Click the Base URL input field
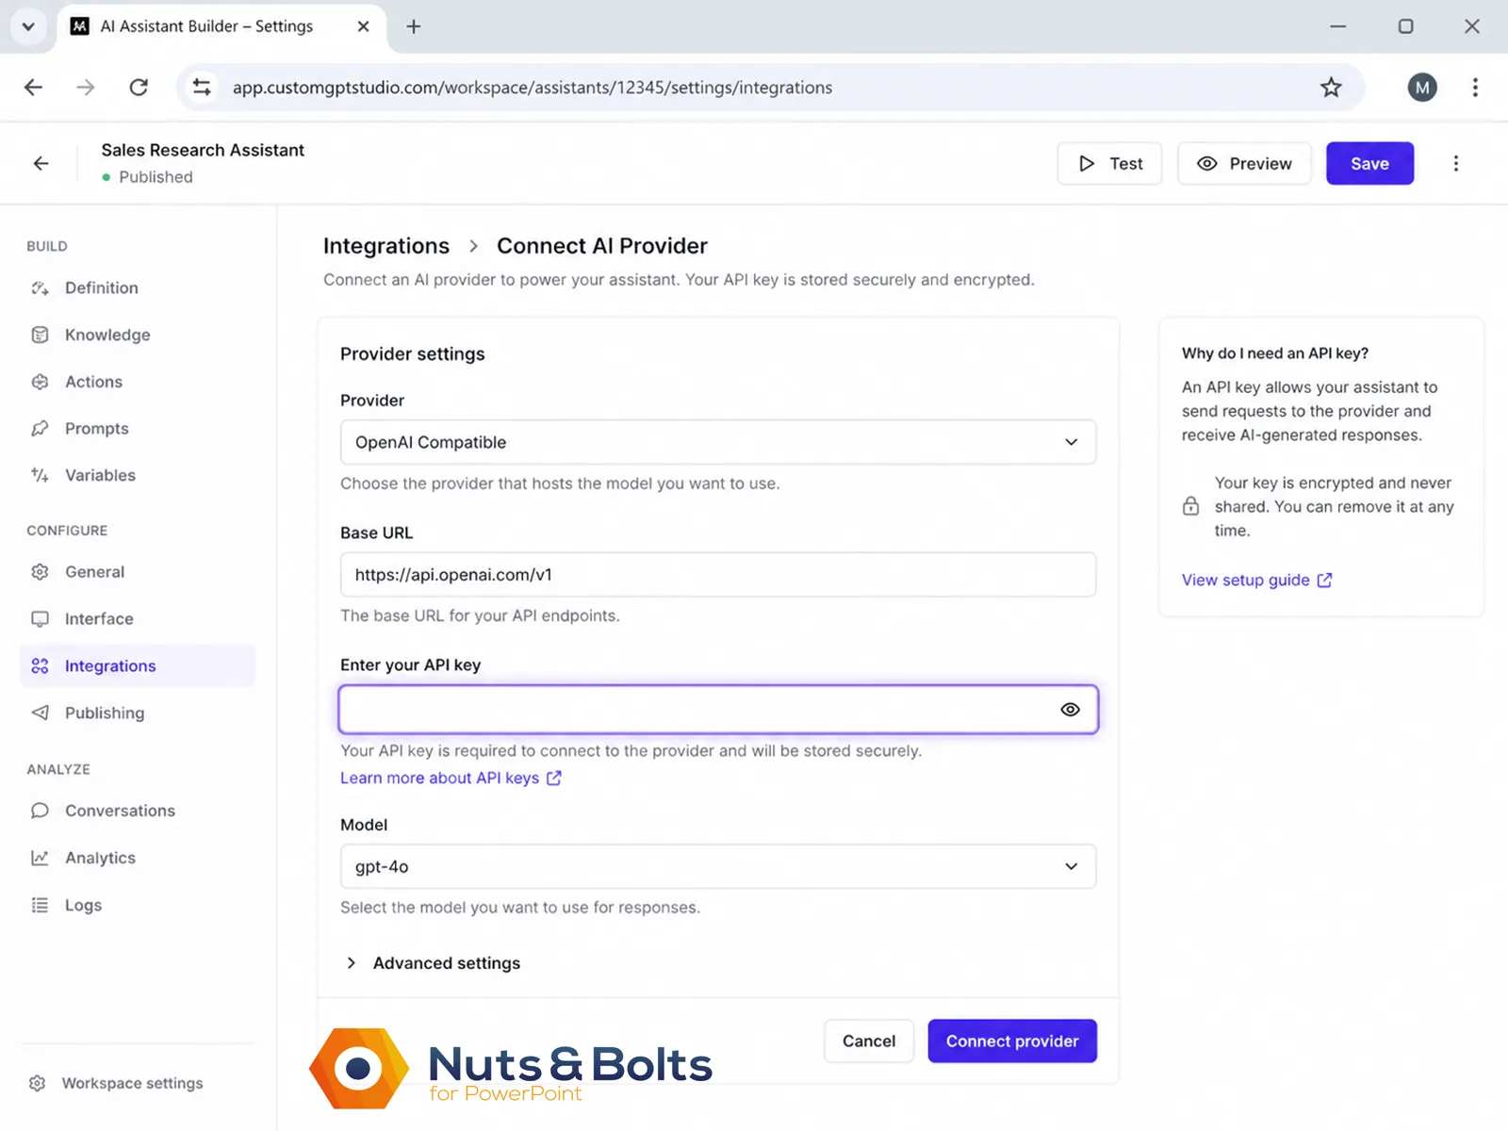This screenshot has width=1508, height=1131. (x=718, y=574)
